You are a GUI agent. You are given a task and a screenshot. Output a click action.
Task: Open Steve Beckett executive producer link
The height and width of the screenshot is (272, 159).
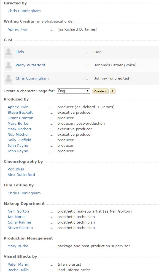[20, 112]
